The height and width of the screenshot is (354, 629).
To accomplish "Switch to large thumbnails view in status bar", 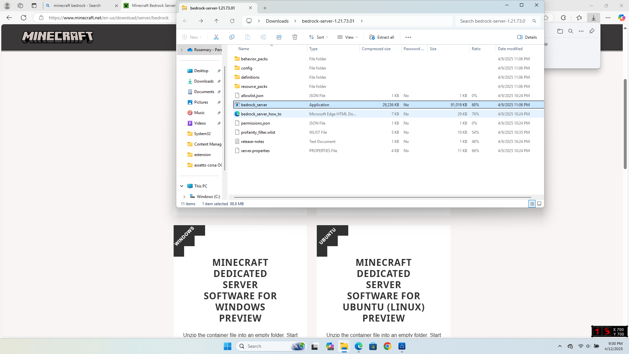I will tap(539, 204).
